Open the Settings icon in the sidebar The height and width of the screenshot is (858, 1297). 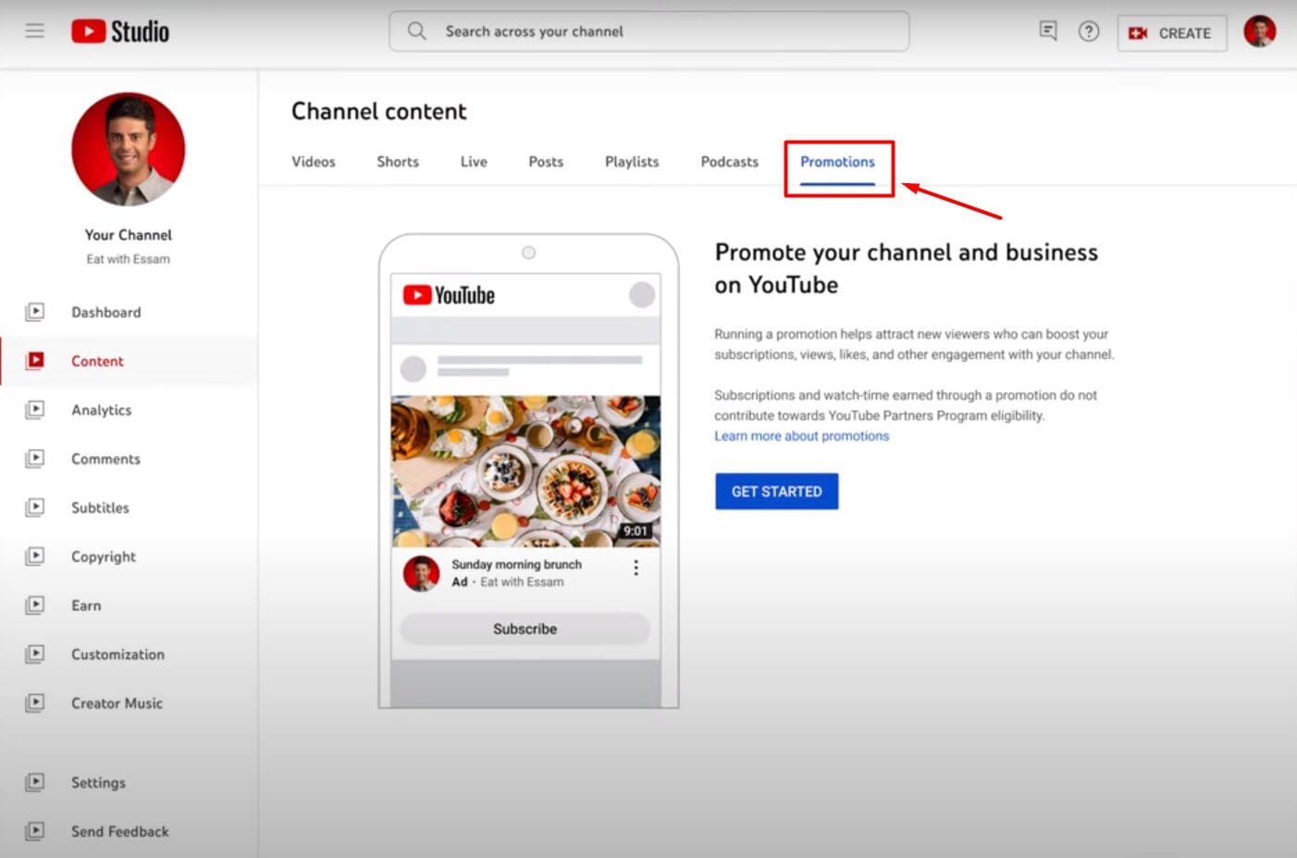click(35, 782)
